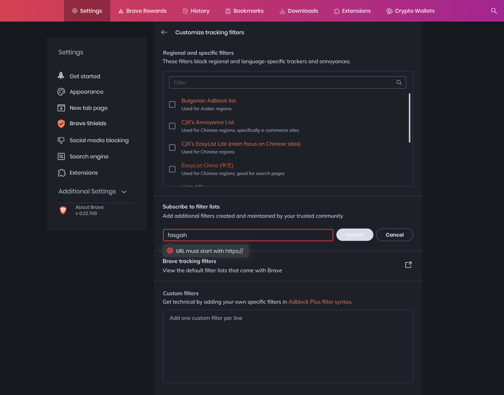Click the red error info icon

[170, 250]
